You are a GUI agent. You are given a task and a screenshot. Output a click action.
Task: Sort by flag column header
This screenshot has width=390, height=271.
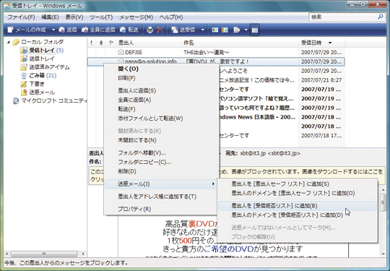point(111,43)
